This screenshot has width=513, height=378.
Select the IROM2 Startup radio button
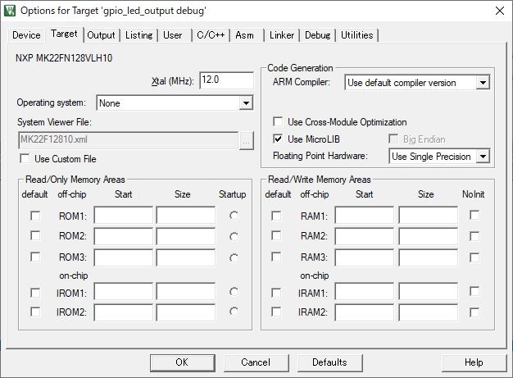click(234, 312)
